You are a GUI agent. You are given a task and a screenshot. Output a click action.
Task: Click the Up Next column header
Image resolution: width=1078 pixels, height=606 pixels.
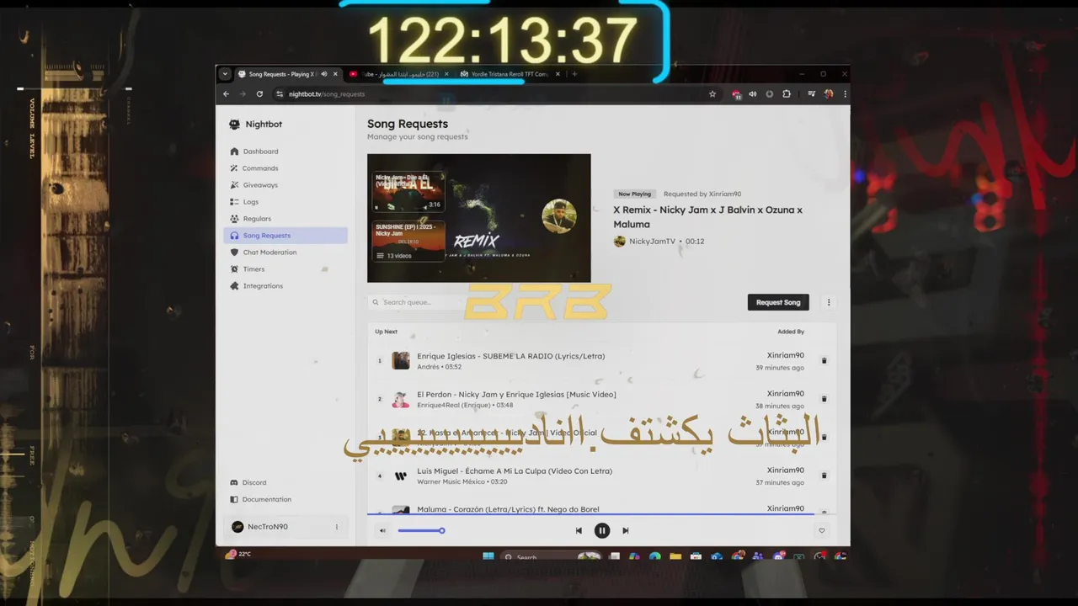[387, 332]
